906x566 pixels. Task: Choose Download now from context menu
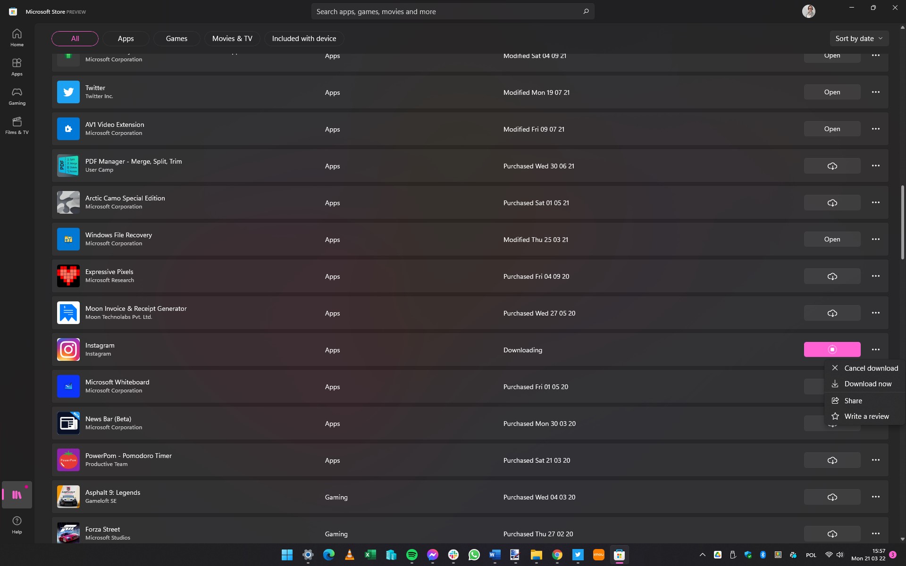864,384
